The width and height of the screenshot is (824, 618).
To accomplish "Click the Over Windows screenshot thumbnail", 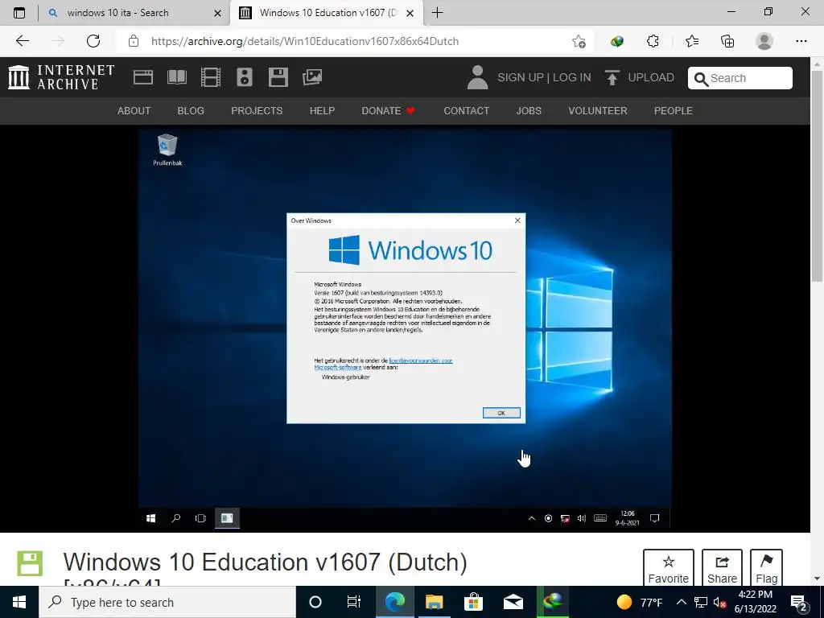I will coord(406,328).
